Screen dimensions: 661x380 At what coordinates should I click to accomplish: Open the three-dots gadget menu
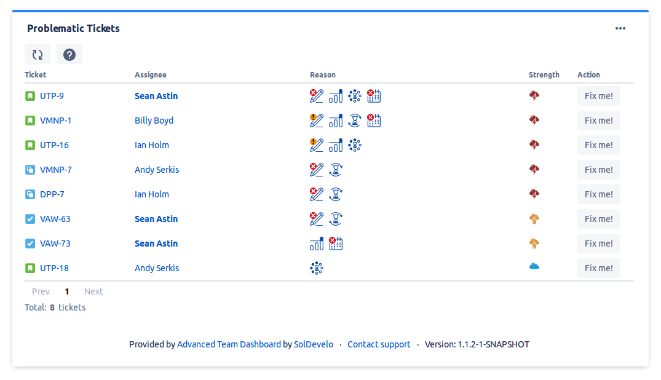(620, 28)
